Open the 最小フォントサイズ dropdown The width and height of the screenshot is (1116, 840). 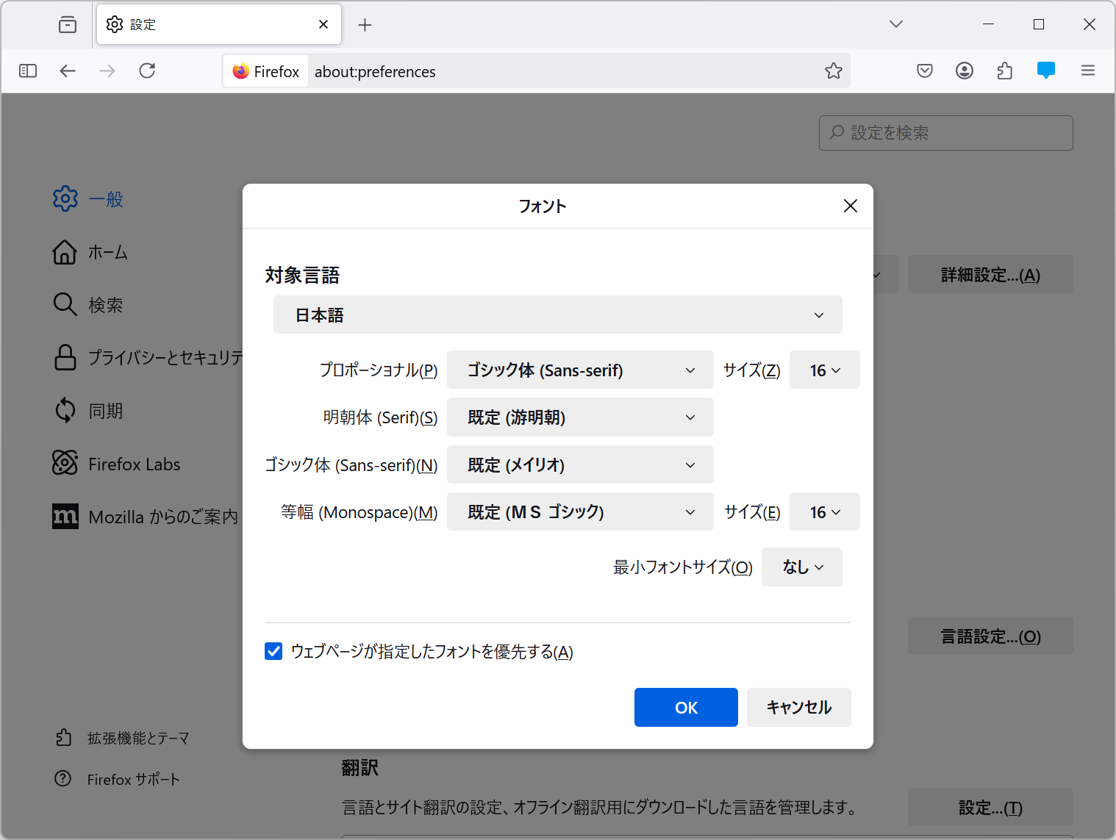click(801, 567)
